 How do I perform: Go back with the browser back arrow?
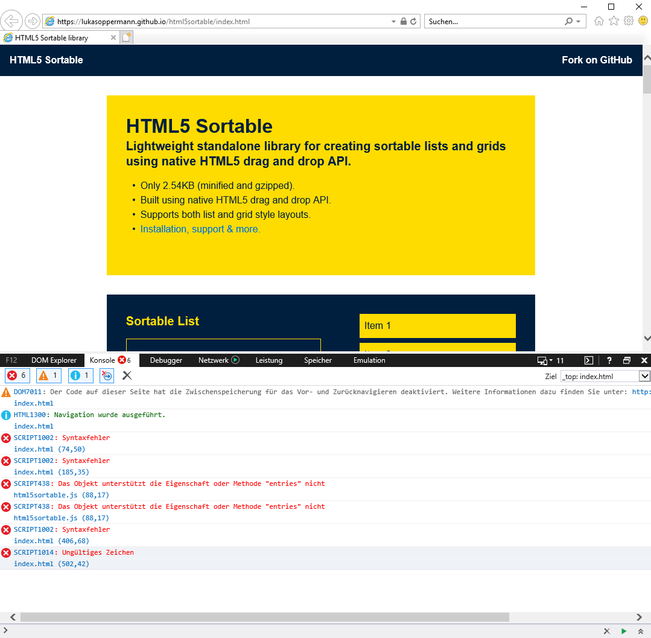coord(11,21)
